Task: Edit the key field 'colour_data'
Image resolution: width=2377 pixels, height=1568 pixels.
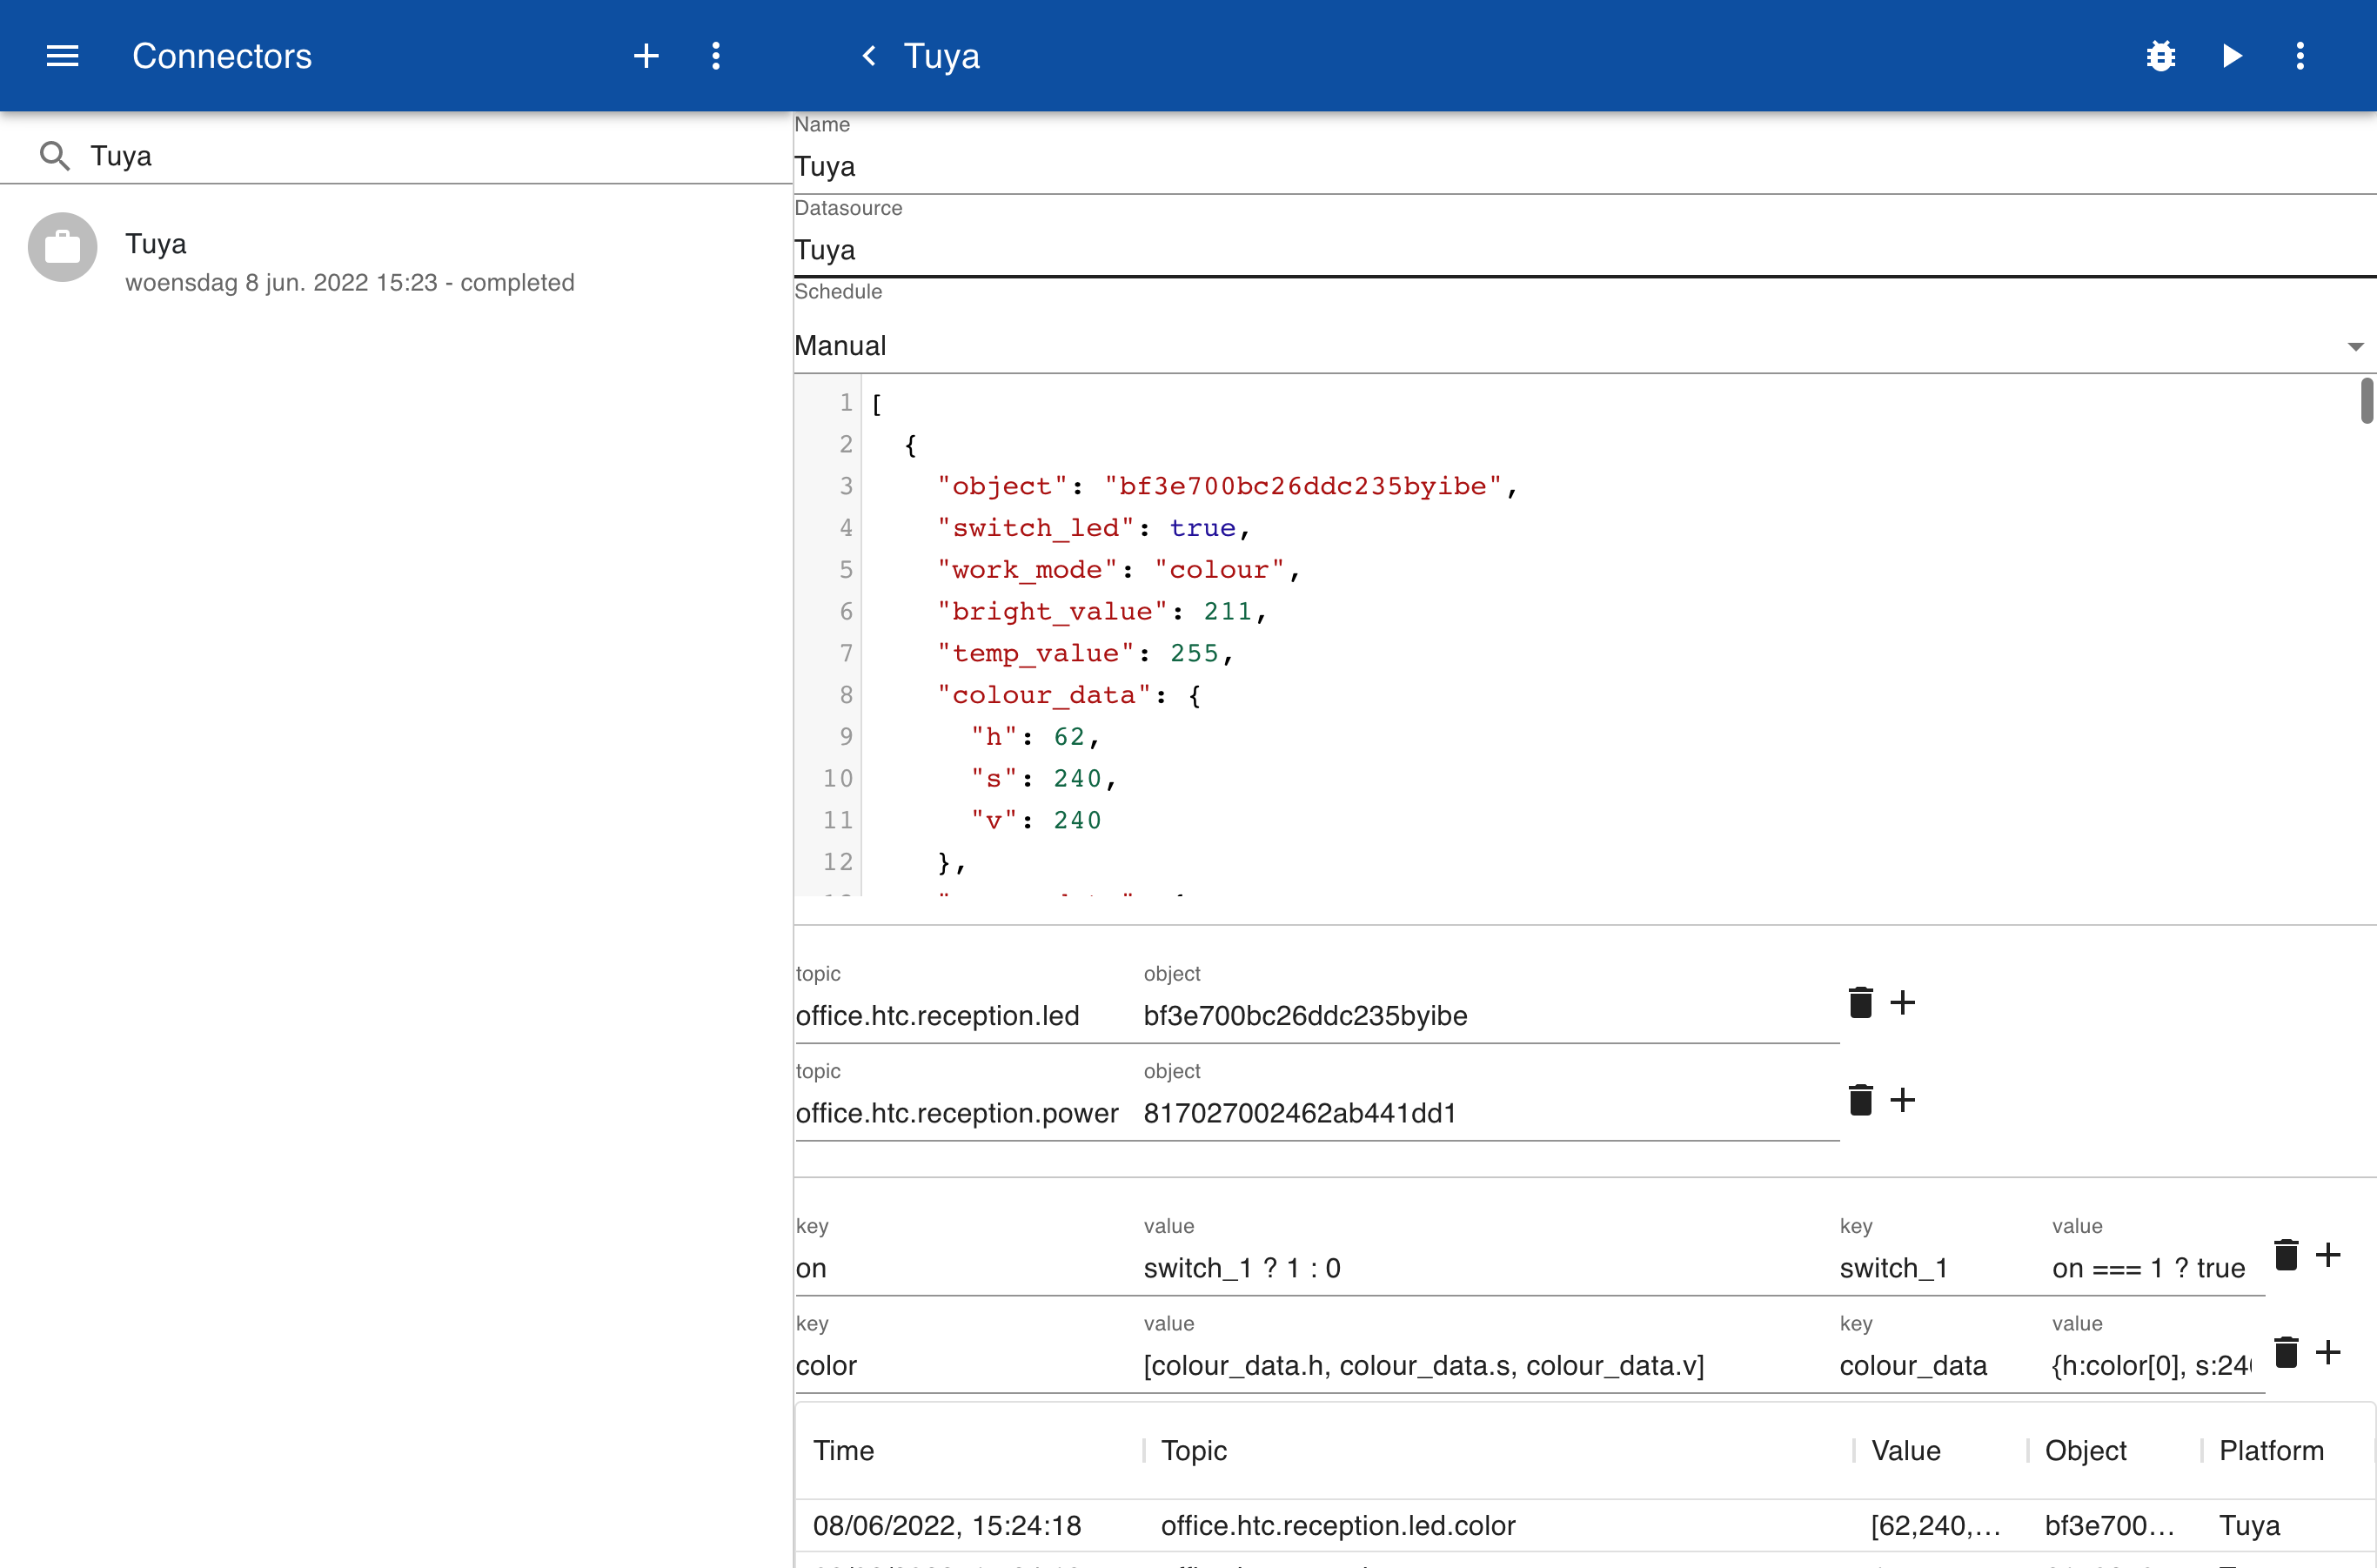Action: [x=1945, y=1365]
